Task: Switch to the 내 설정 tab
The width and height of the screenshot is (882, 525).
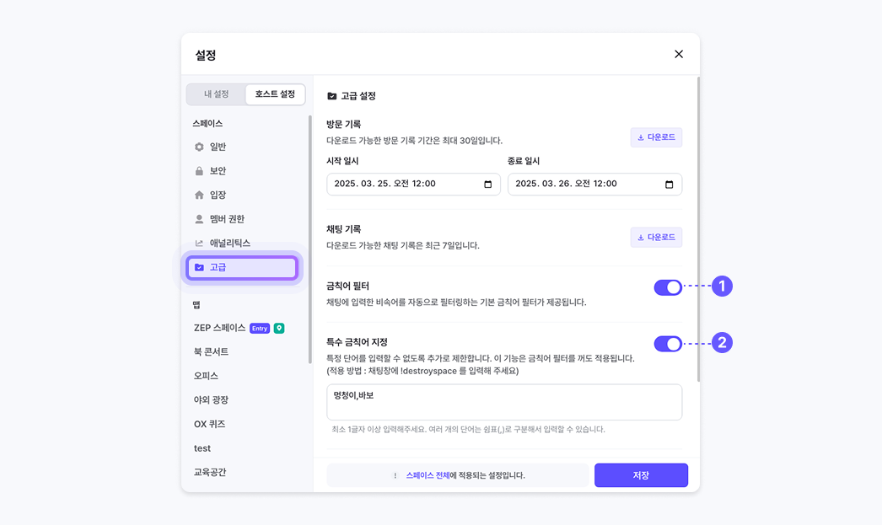Action: click(x=216, y=94)
